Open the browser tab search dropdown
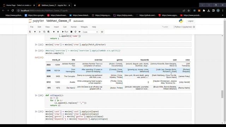The width and height of the screenshot is (226, 127). [x=202, y=5]
